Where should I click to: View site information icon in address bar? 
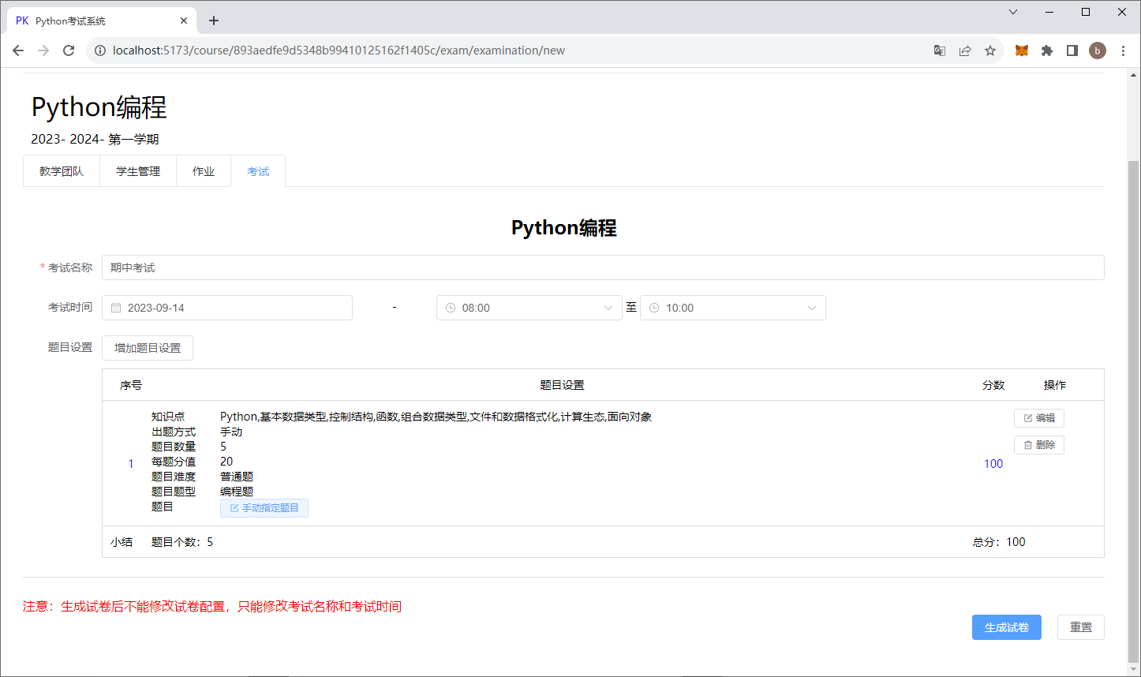point(100,50)
